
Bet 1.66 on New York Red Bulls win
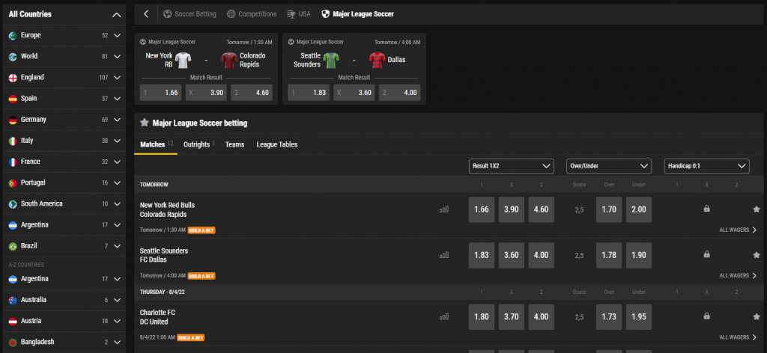482,209
